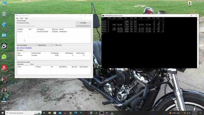Click the cmd.exe title bar icon

[x=103, y=16]
